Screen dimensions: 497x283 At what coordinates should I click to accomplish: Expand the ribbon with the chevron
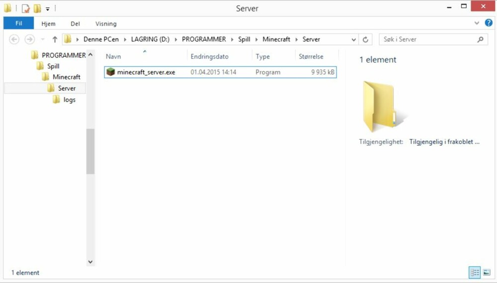pos(477,23)
